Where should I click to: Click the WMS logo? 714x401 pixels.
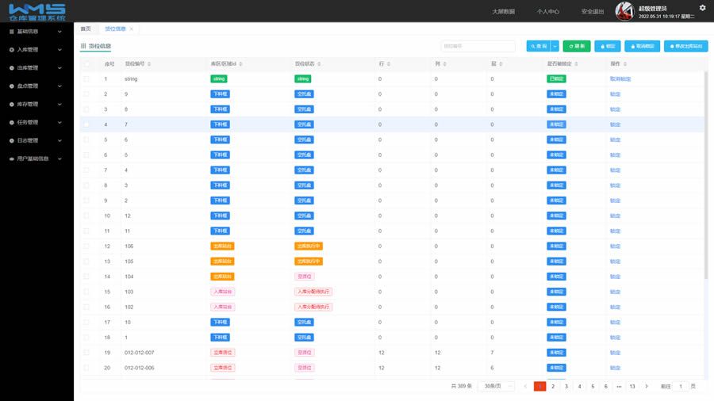[36, 12]
